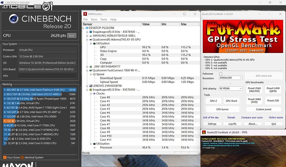This screenshot has height=167, width=286.
Task: Sort by the Sensor column header
Action: [x=111, y=24]
